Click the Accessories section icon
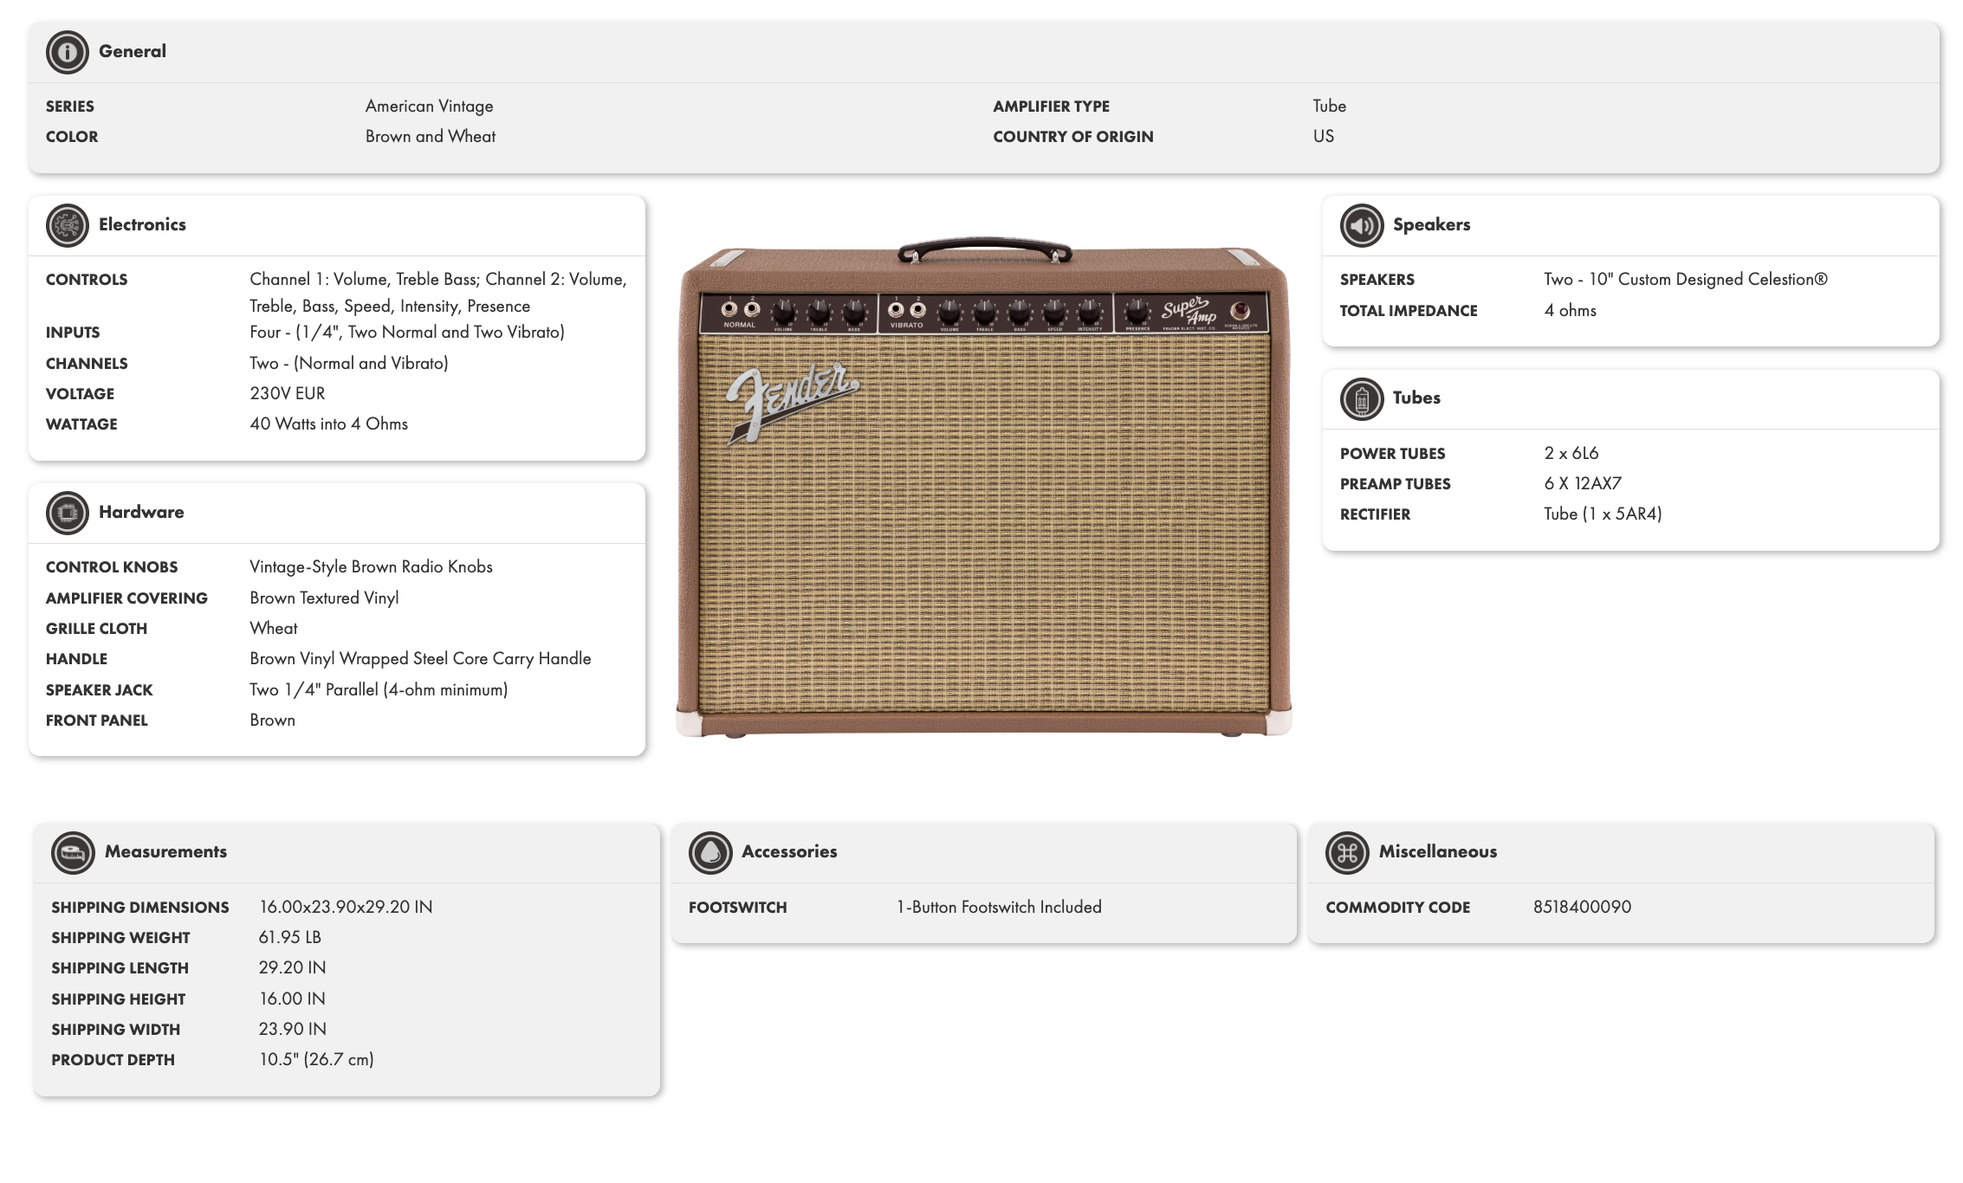The height and width of the screenshot is (1183, 1963). [x=709, y=852]
